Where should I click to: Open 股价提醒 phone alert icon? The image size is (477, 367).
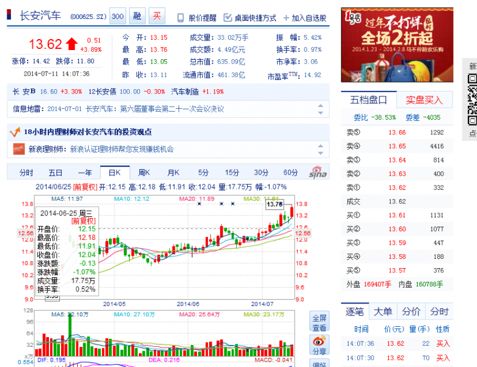click(180, 18)
